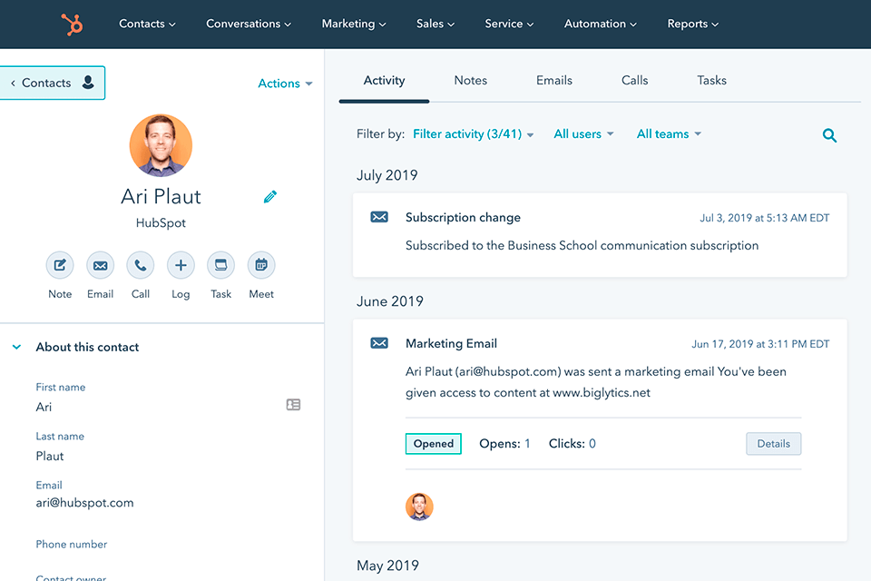The width and height of the screenshot is (871, 581).
Task: Click the pencil icon beside Ari Plaut
Action: tap(270, 197)
